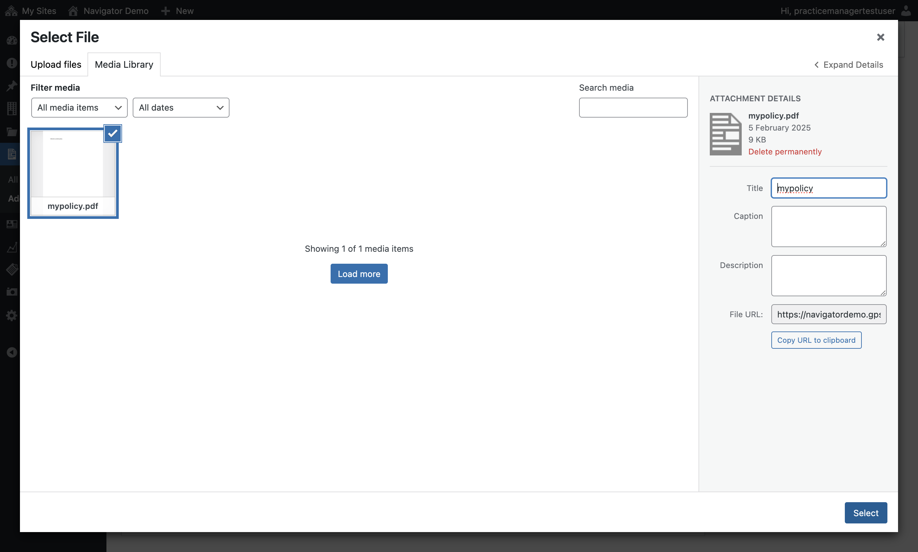Close the Select File dialog
This screenshot has width=918, height=552.
click(880, 37)
